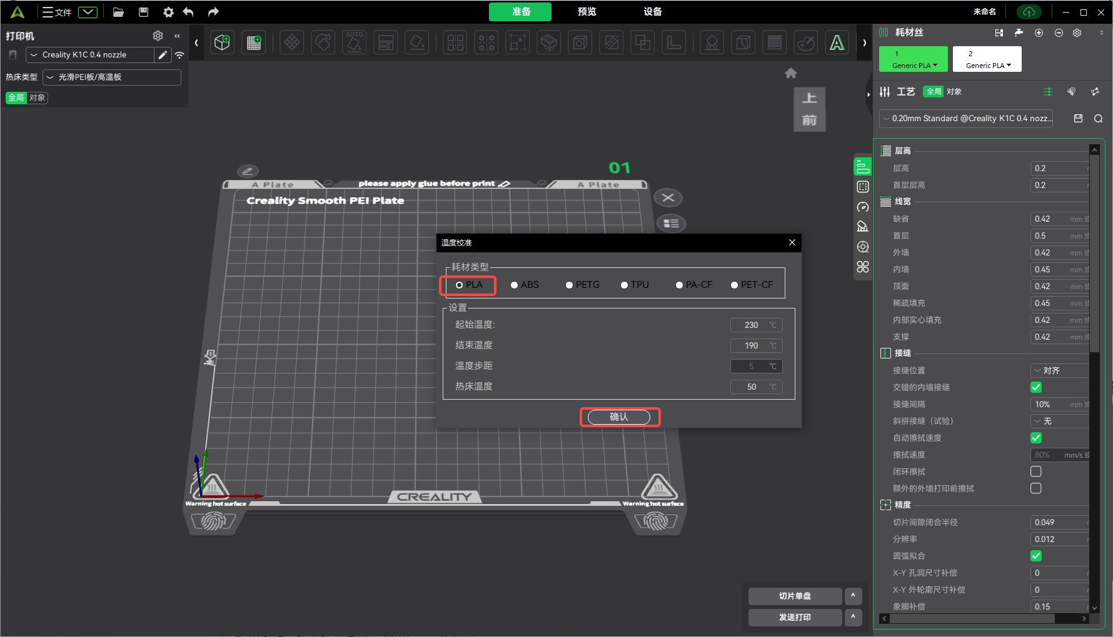The width and height of the screenshot is (1113, 637).
Task: Expand the 接缝位置 dropdown
Action: 1059,370
